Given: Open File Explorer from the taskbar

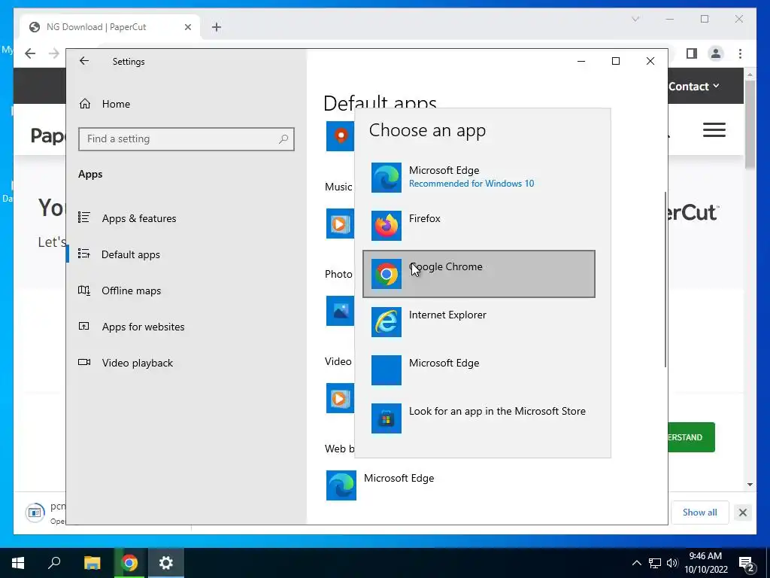Looking at the screenshot, I should tap(92, 563).
